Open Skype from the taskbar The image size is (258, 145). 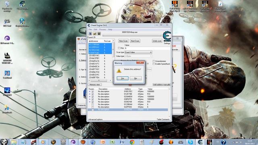tap(190, 142)
